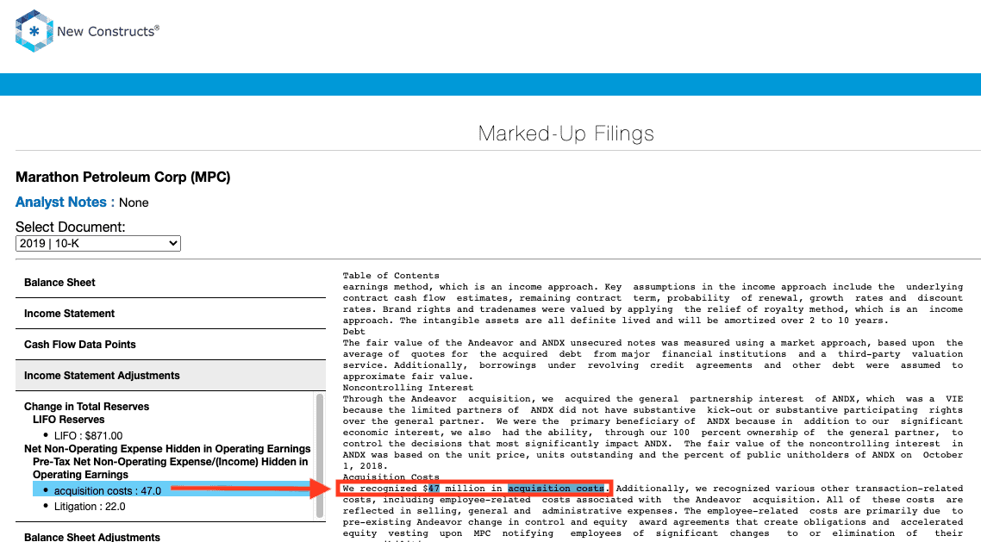Click the 'Debt' heading in the filing text
This screenshot has height=542, width=981.
point(354,332)
